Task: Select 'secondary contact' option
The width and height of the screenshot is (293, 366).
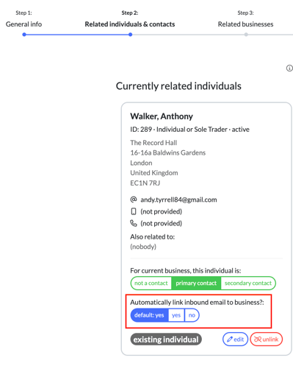Action: tap(248, 283)
